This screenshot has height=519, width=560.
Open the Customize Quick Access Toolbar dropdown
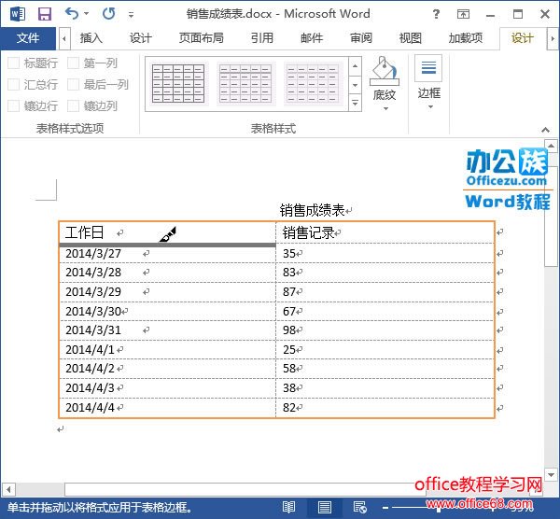(x=131, y=15)
